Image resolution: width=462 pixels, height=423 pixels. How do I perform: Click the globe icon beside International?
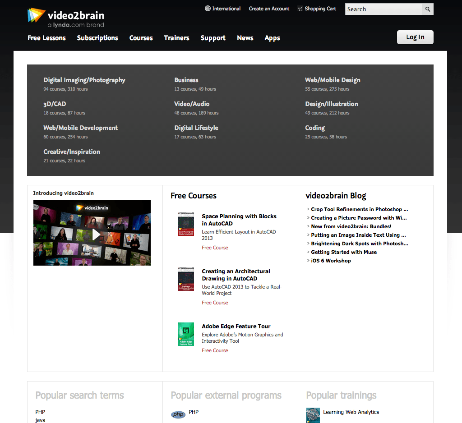point(208,9)
